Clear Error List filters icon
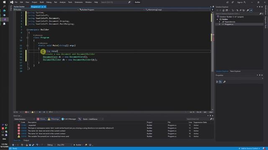This screenshot has height=150, width=268. (x=80, y=119)
